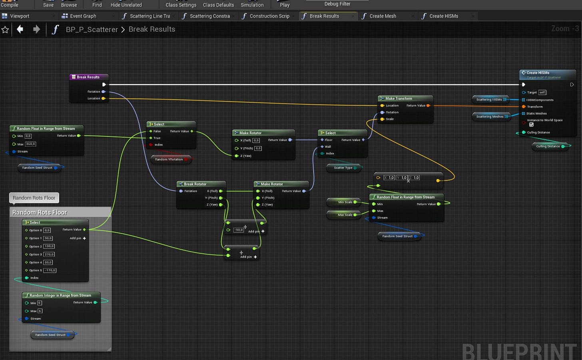582x360 pixels.
Task: Start Simulation from the toolbar
Action: pyautogui.click(x=252, y=5)
